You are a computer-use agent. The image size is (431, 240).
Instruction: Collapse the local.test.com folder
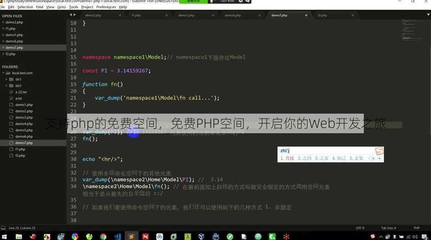coord(3,73)
